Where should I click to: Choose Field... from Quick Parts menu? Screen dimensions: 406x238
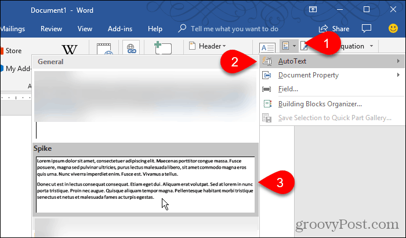pos(332,89)
